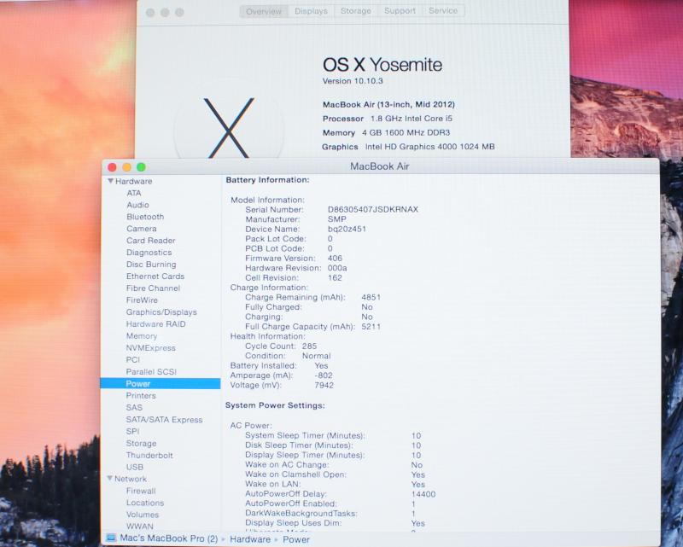683x547 pixels.
Task: Select SPI in the sidebar
Action: [x=132, y=431]
